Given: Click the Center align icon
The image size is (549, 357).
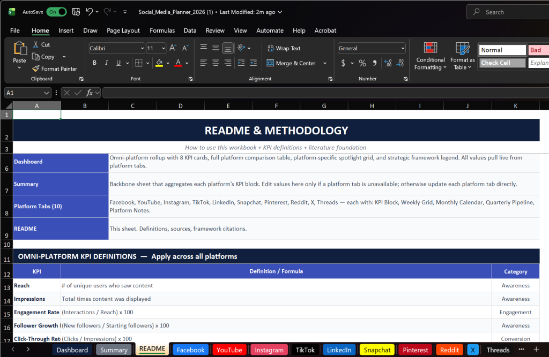Looking at the screenshot, I should (x=216, y=63).
